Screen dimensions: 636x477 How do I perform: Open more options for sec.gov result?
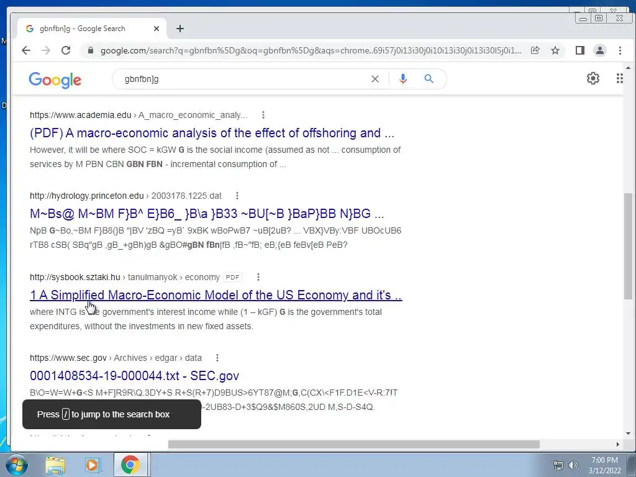[x=217, y=358]
